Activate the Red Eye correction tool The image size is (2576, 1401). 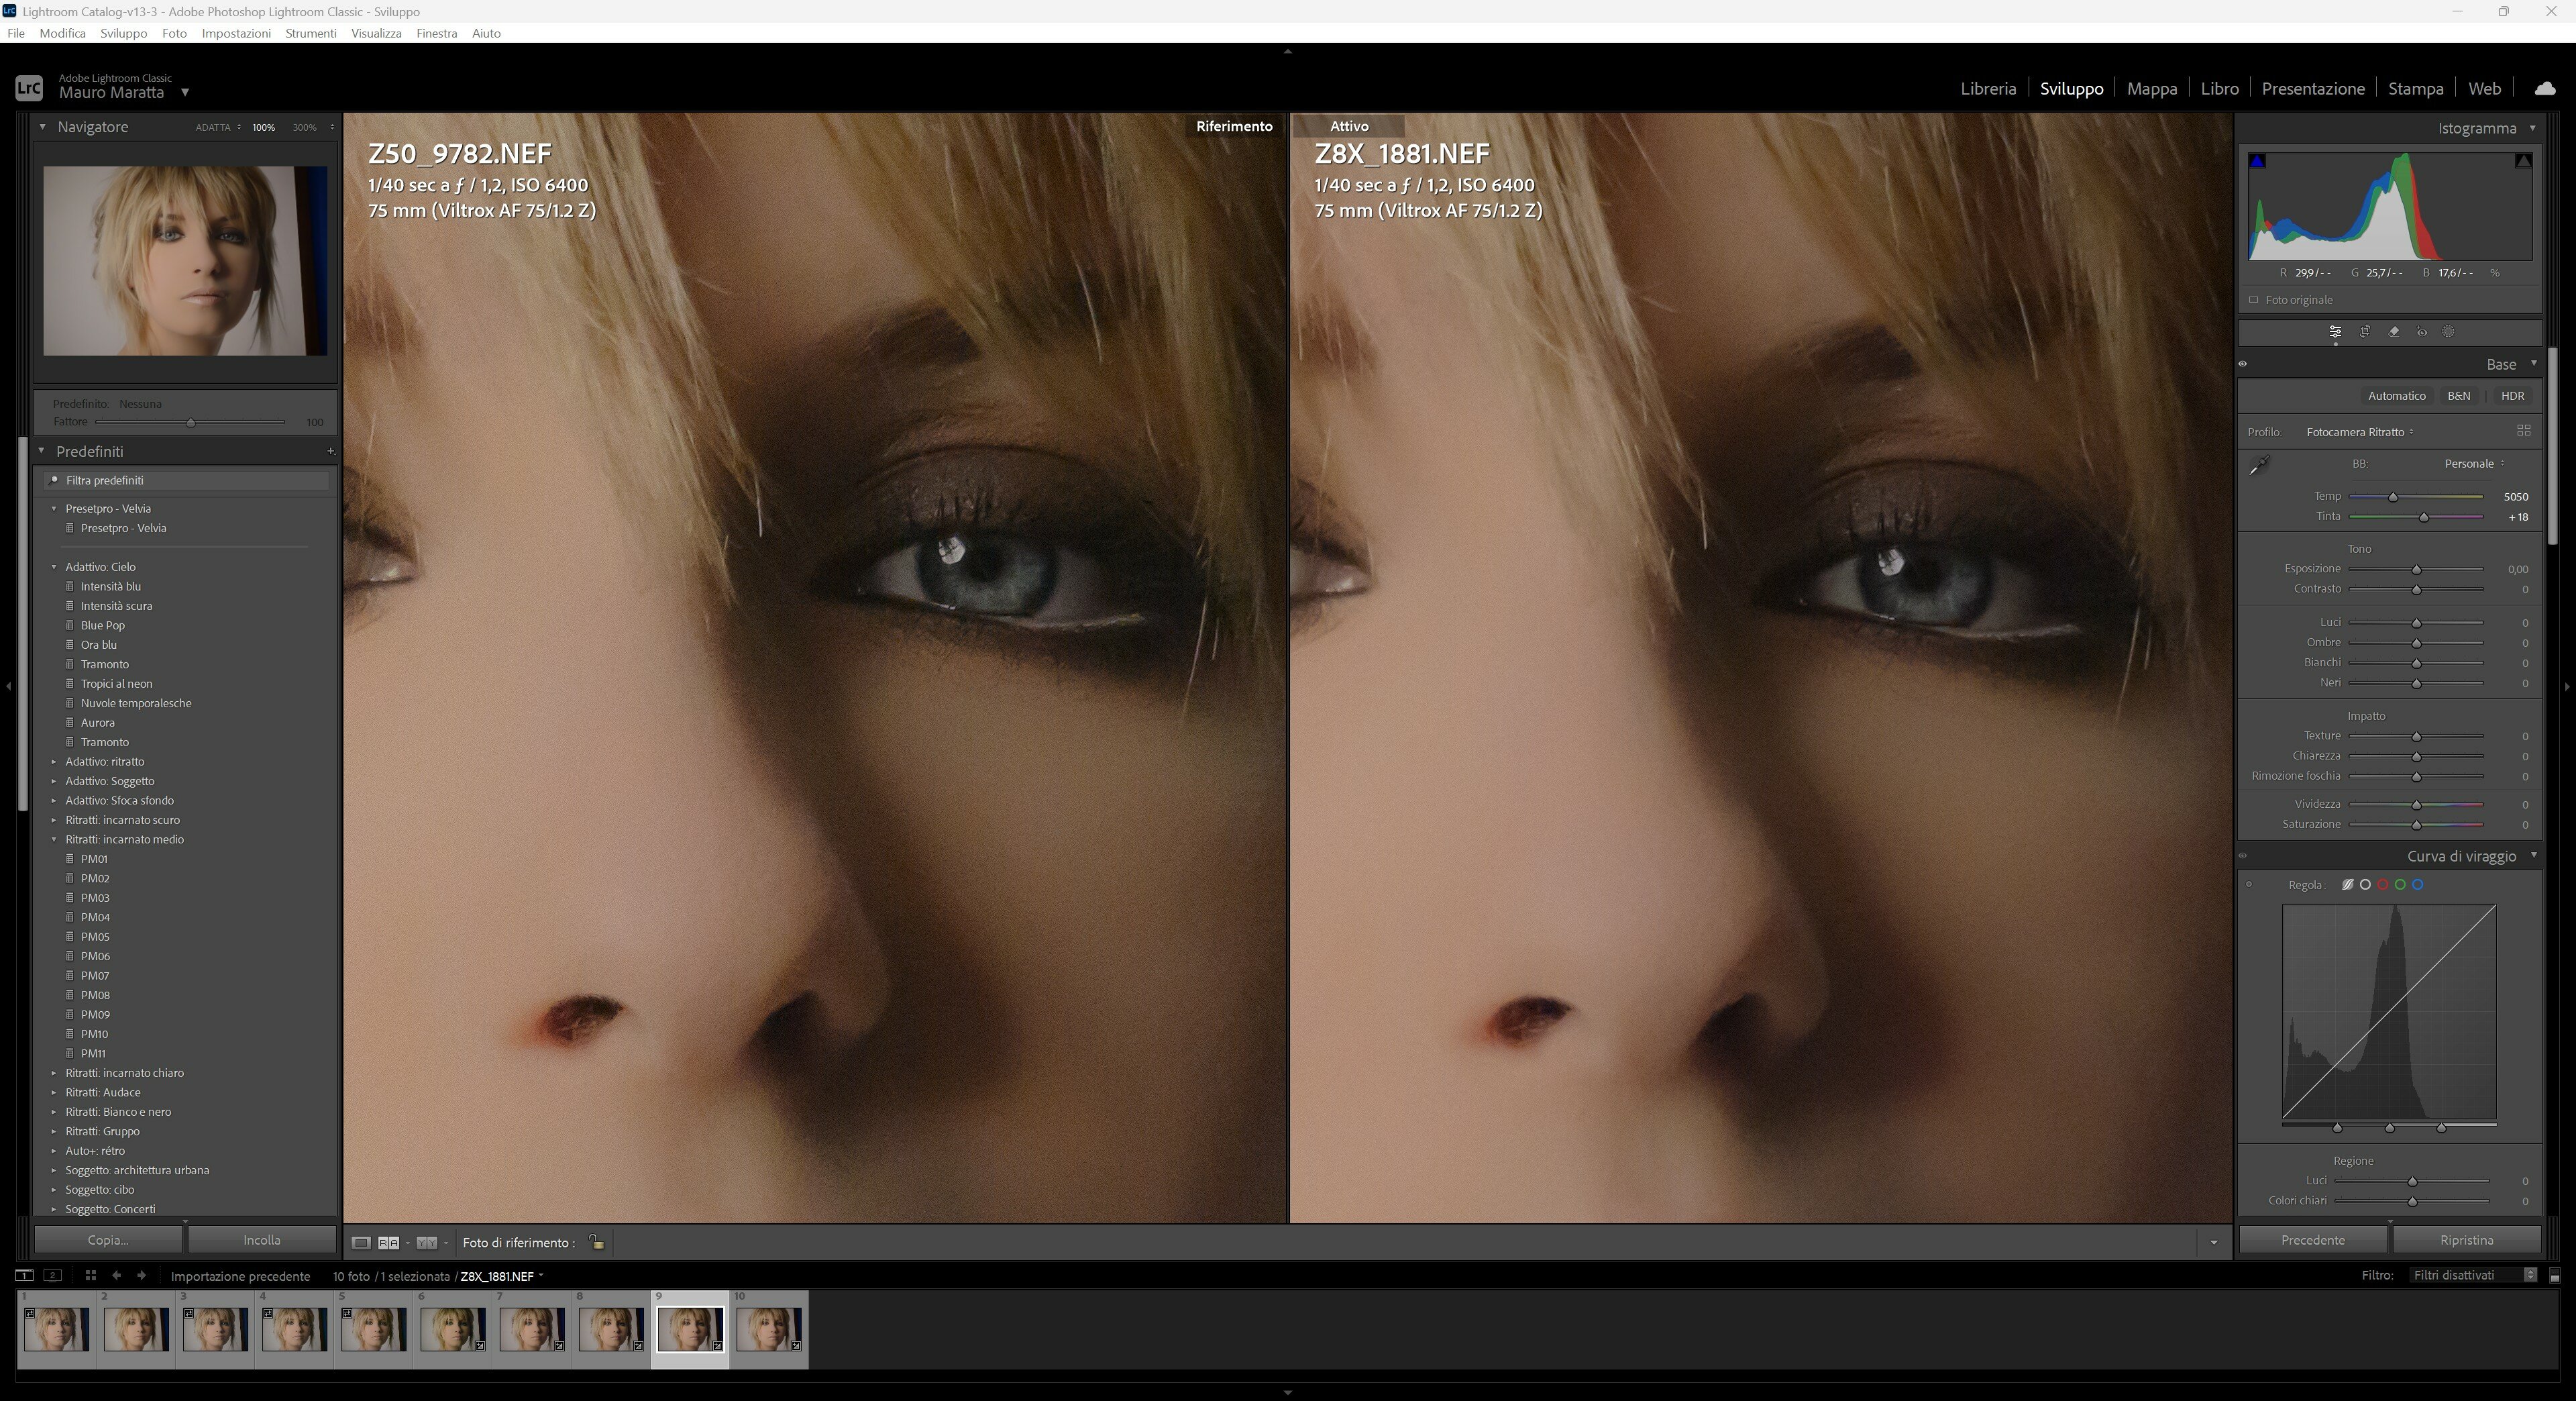2421,332
